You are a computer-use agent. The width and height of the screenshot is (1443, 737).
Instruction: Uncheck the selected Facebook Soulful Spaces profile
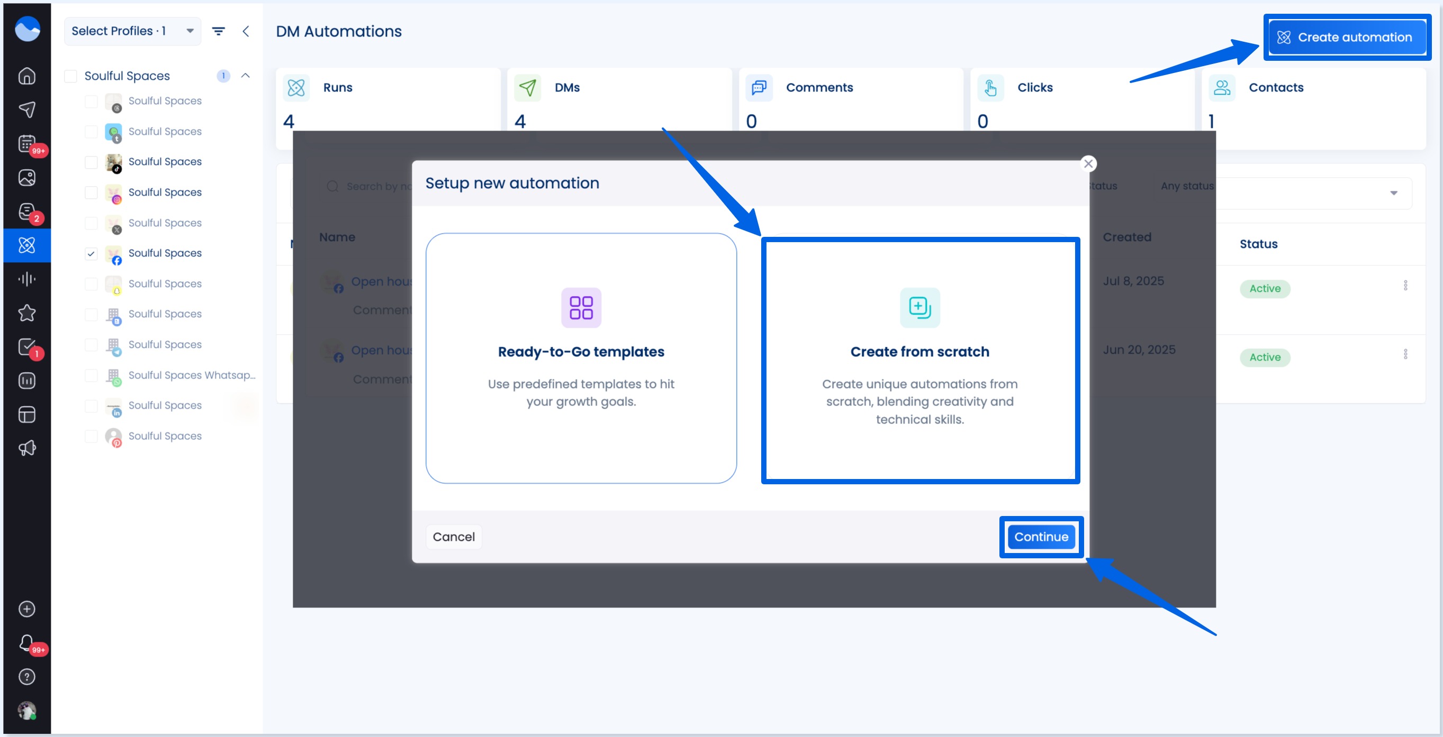[91, 254]
